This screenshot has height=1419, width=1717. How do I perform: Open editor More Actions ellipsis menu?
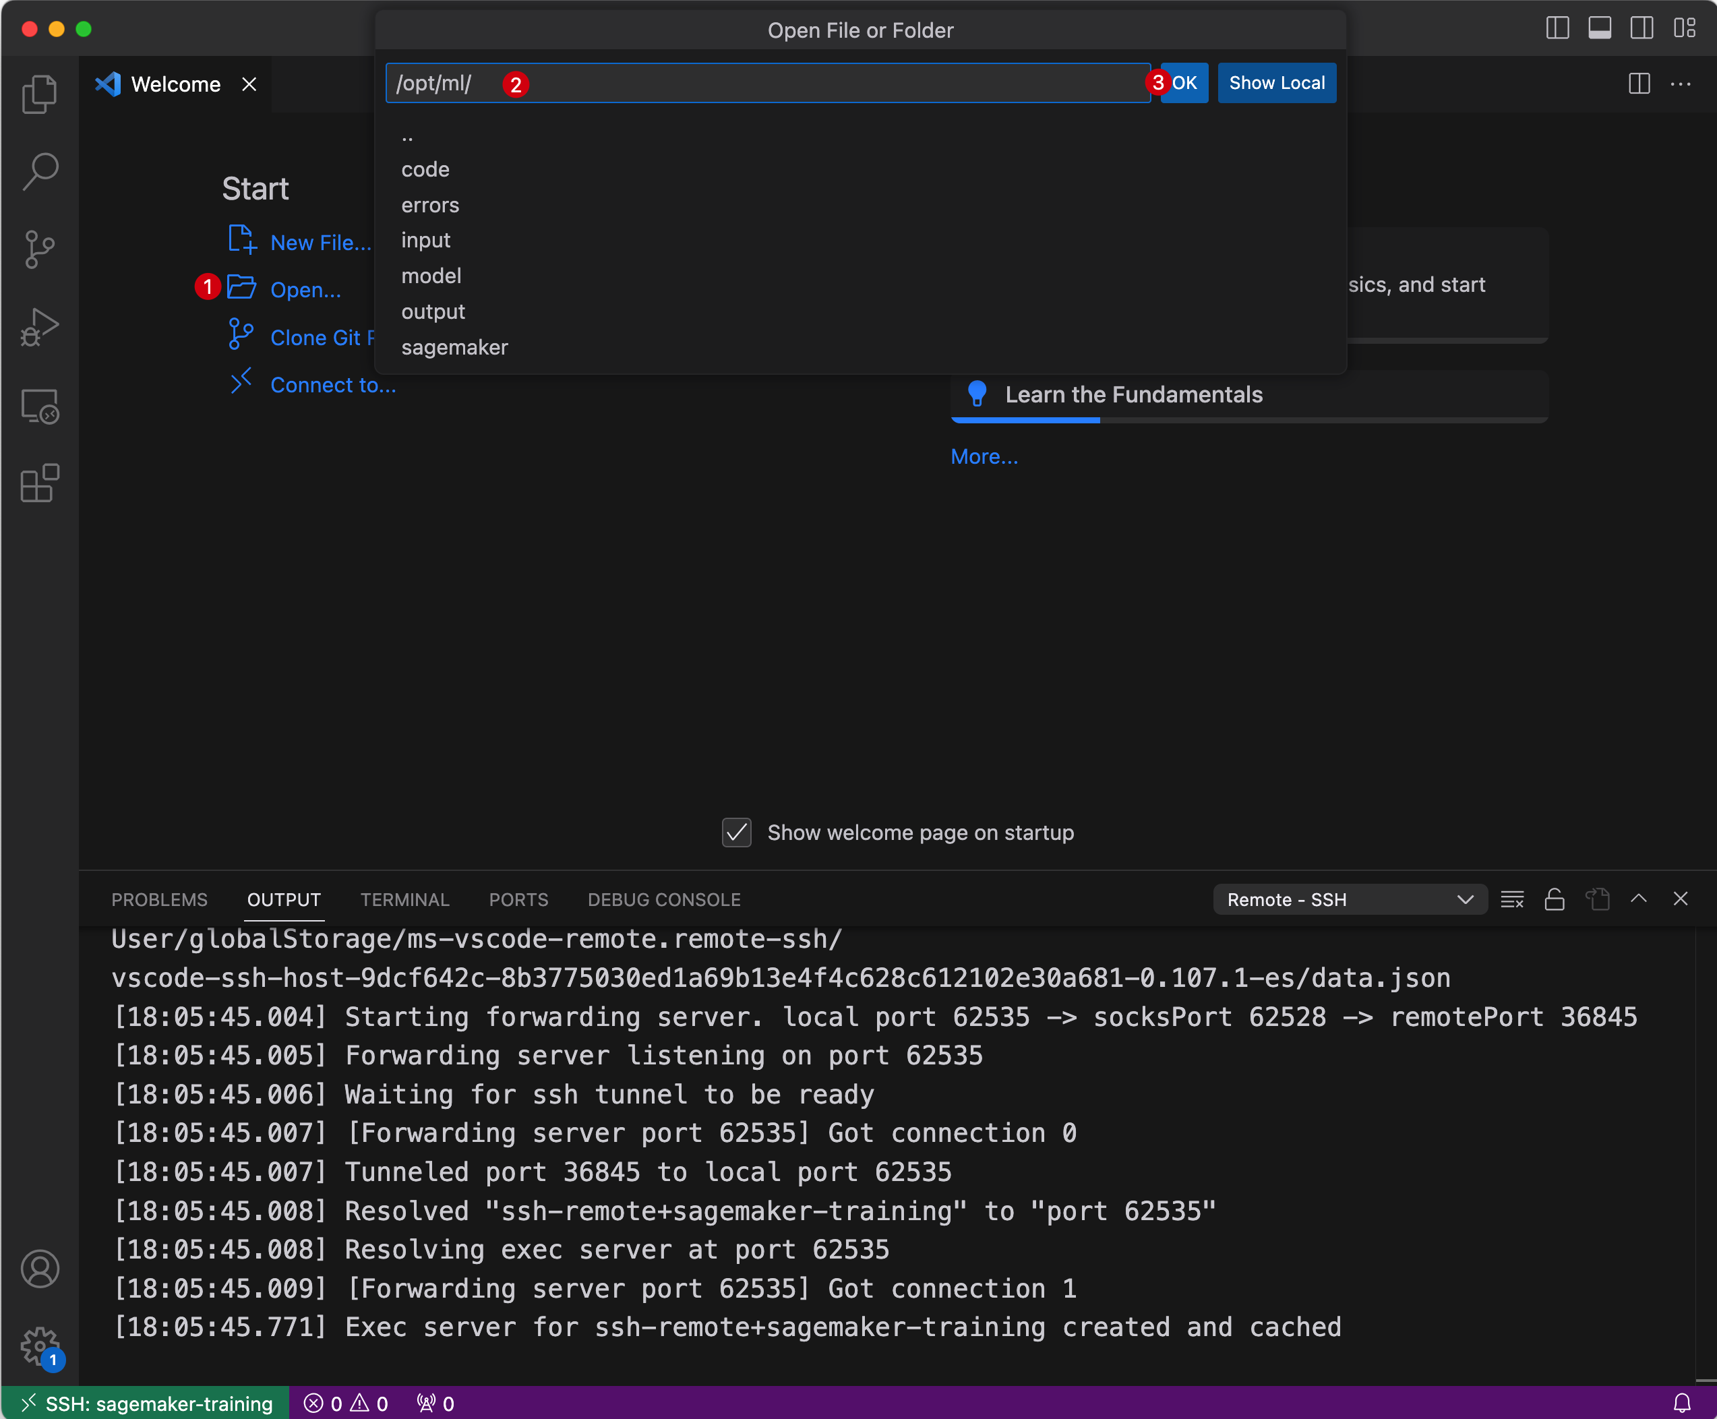[1680, 84]
